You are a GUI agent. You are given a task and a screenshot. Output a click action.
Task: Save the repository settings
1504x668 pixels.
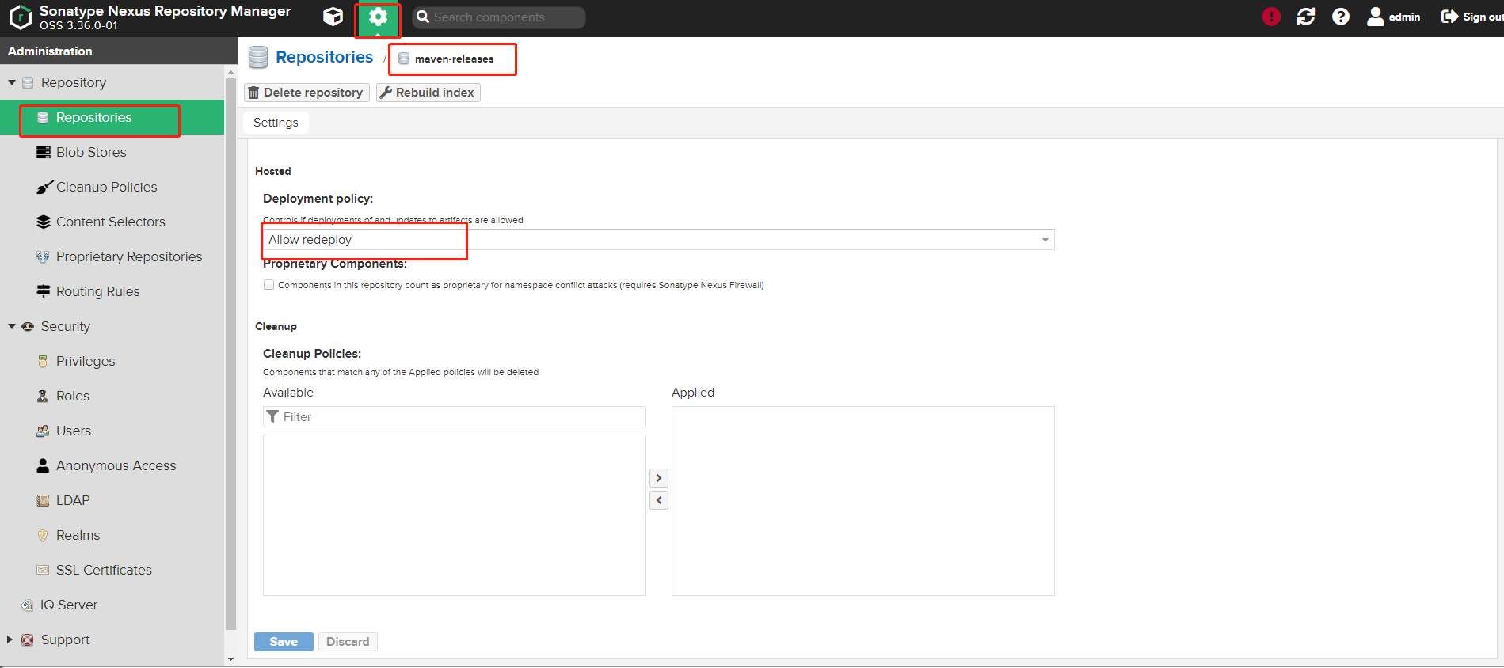tap(284, 642)
